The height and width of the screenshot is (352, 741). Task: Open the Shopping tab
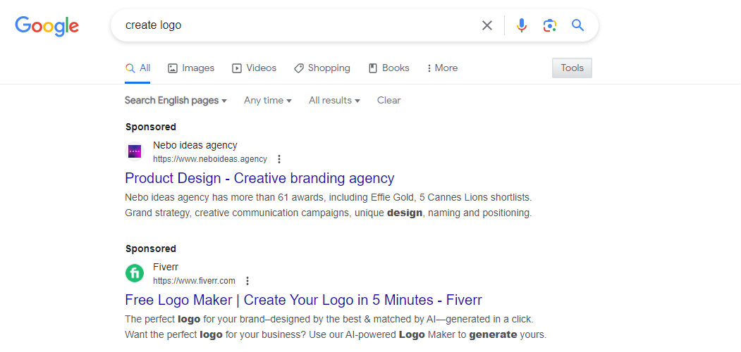[321, 68]
